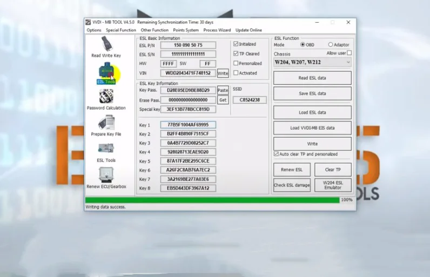Click the Key 1 field
This screenshot has height=277, width=430.
coord(188,125)
